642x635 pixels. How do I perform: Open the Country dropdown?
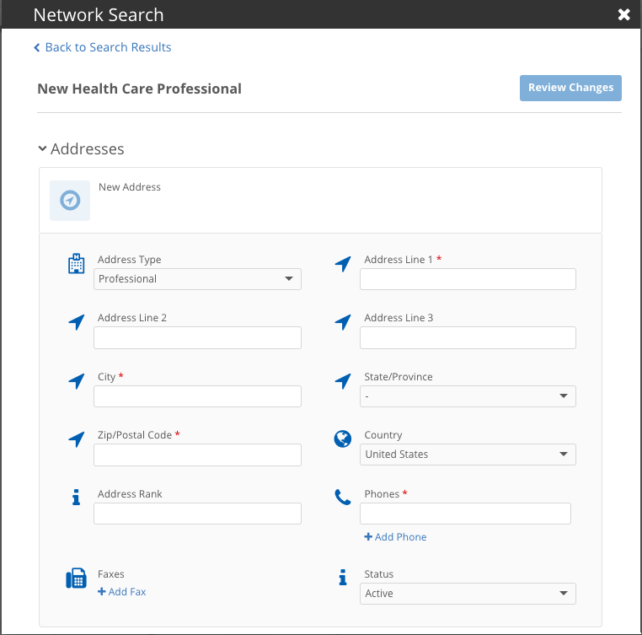(468, 455)
